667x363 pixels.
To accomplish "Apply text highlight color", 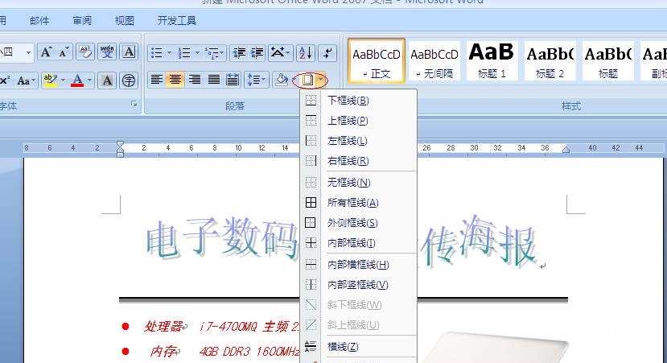I will [x=50, y=80].
